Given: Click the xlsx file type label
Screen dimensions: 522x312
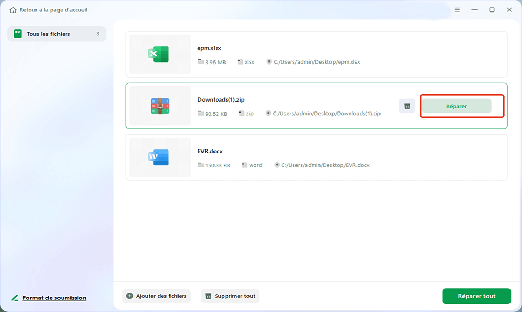Looking at the screenshot, I should coord(250,62).
